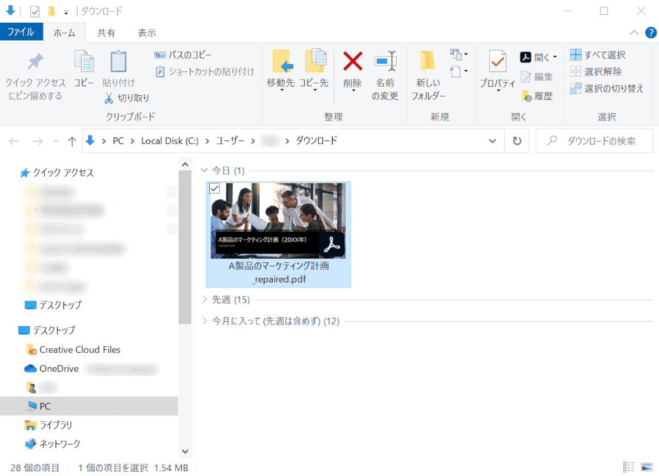This screenshot has height=476, width=659.
Task: Select クイック アクセス in navigation pane
Action: (x=57, y=173)
